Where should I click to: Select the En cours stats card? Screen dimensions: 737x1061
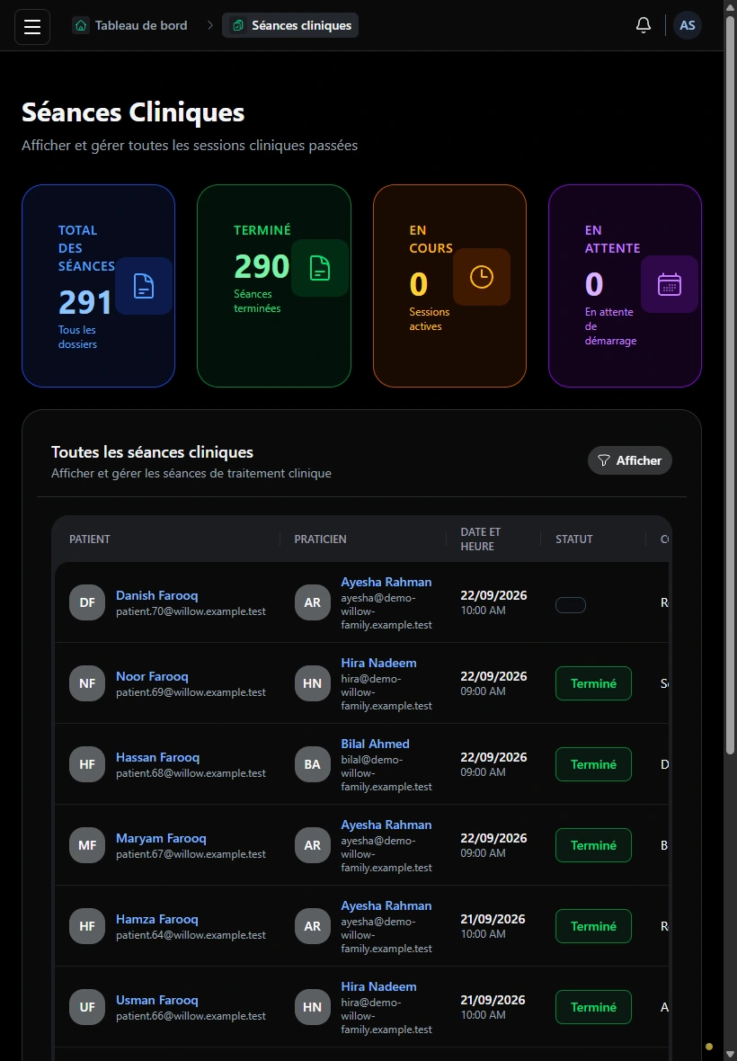point(449,286)
